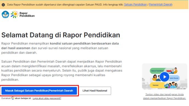
Task: Click the Lihat Hasil Nasional button
Action: pos(95,91)
